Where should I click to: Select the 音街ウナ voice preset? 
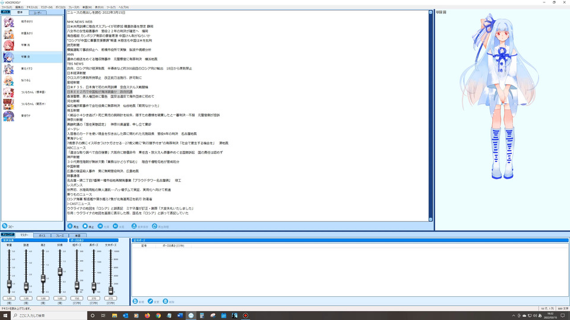[32, 116]
